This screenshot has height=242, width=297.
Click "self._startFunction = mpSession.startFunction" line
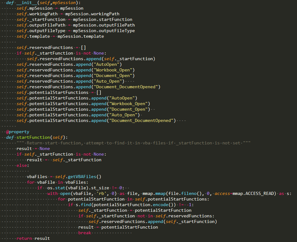[x=74, y=20]
